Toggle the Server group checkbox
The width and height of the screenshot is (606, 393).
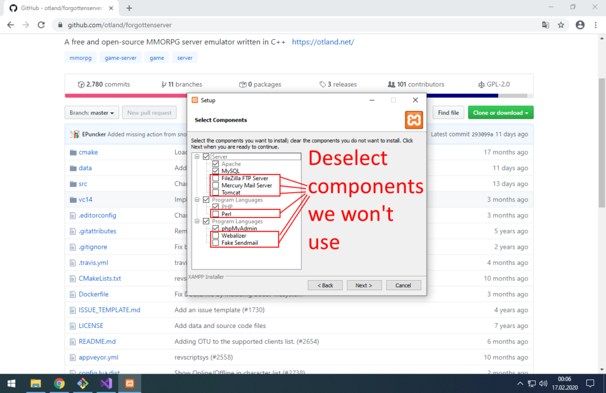(206, 157)
